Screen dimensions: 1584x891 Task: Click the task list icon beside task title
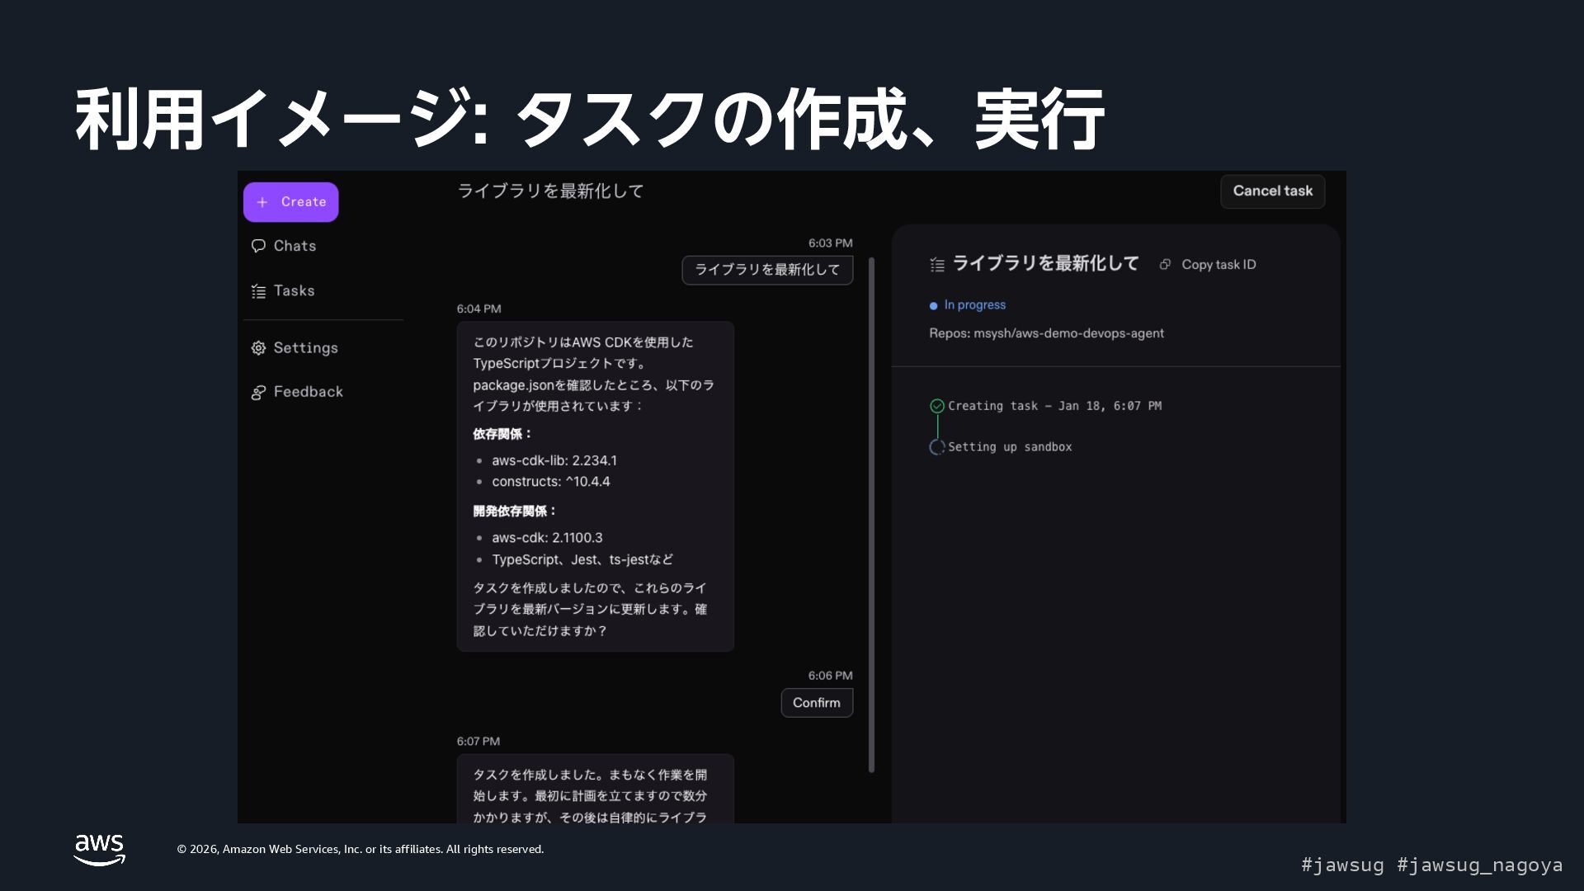point(937,265)
